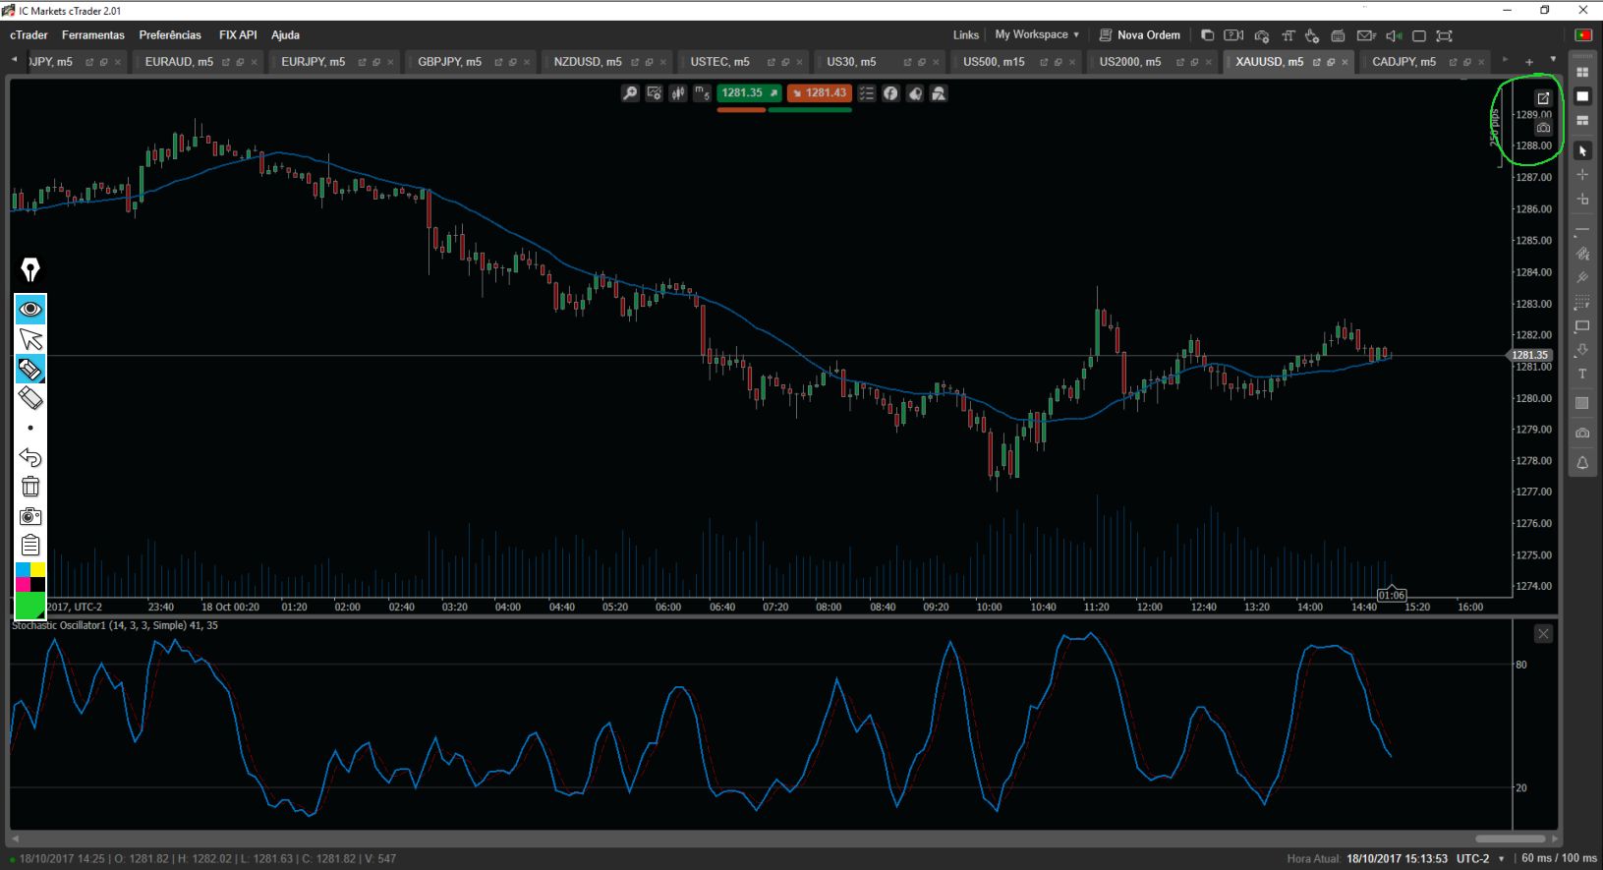The height and width of the screenshot is (870, 1603).
Task: Select the cursor pointer tool in right sidebar
Action: (x=1582, y=151)
